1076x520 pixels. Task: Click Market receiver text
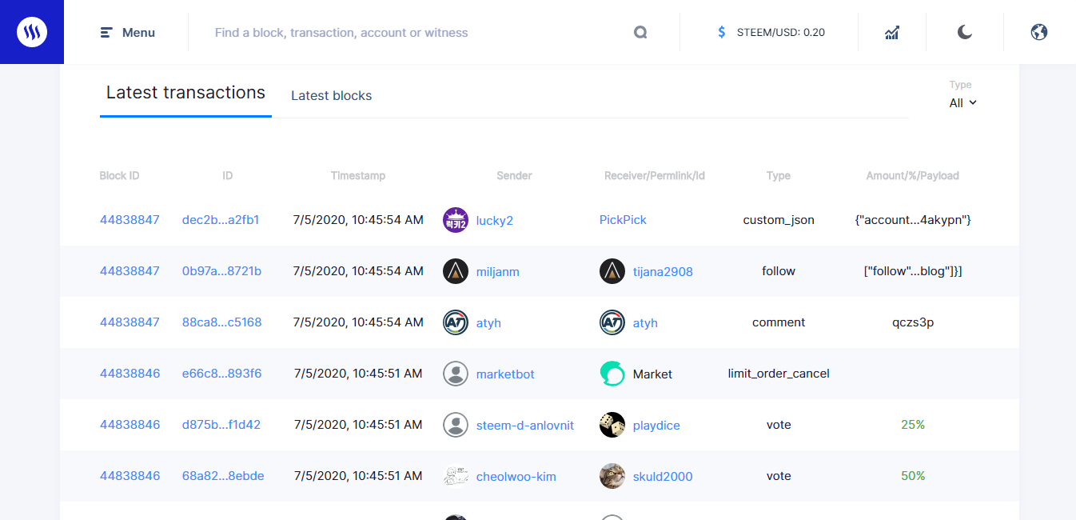pos(652,374)
